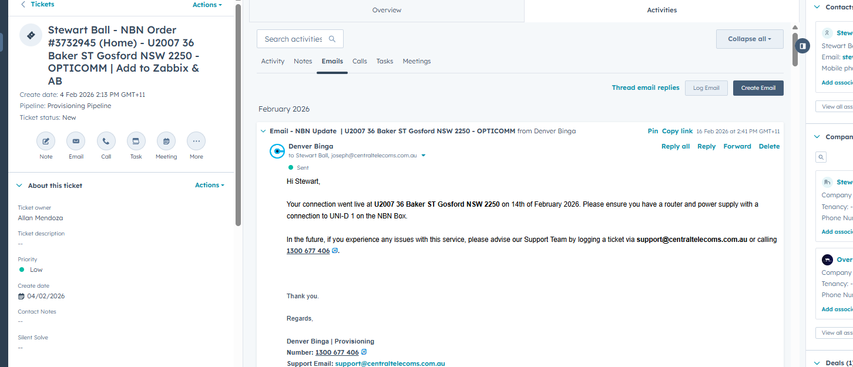Click the side panel collapse toggle icon
Image resolution: width=853 pixels, height=367 pixels.
tap(802, 46)
